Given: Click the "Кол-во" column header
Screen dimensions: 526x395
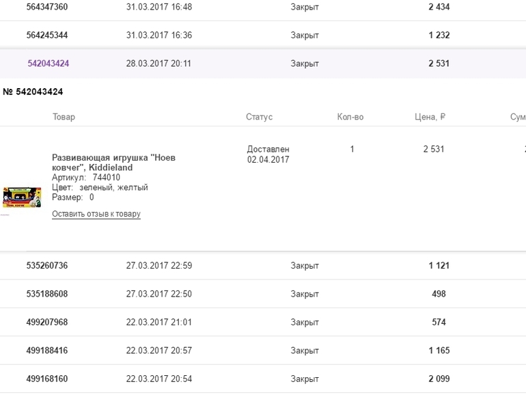Looking at the screenshot, I should tap(350, 117).
